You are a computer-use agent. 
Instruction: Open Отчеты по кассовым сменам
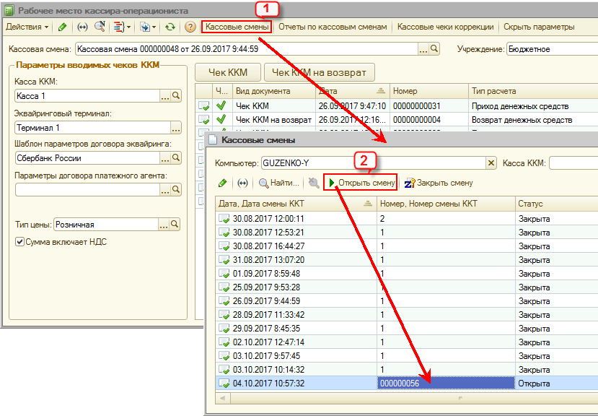point(333,27)
